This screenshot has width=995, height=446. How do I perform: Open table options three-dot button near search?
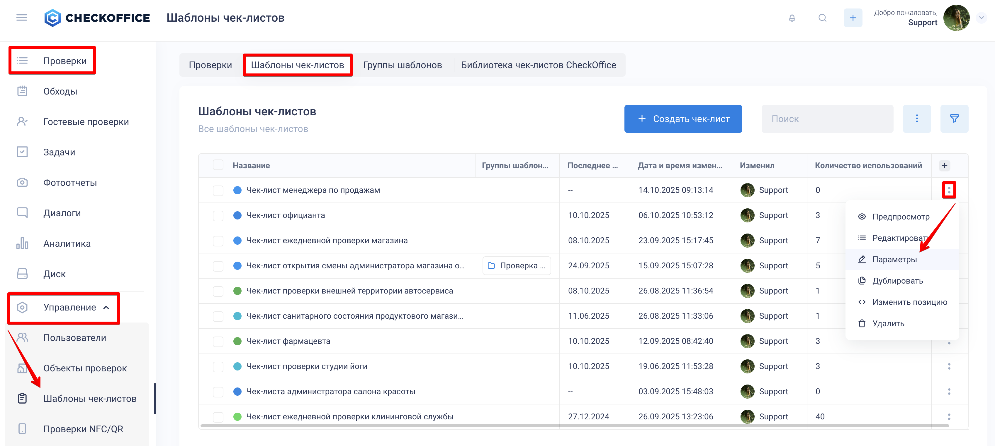click(916, 119)
